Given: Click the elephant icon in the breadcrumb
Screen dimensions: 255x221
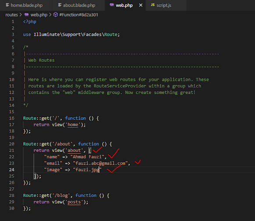Looking at the screenshot, I should pyautogui.click(x=26, y=15).
